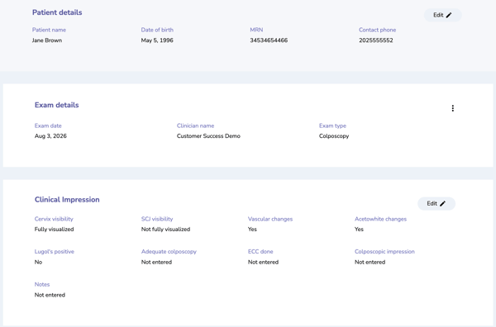Click the Date of birth label
Screen dimensions: 496x327
pos(157,30)
